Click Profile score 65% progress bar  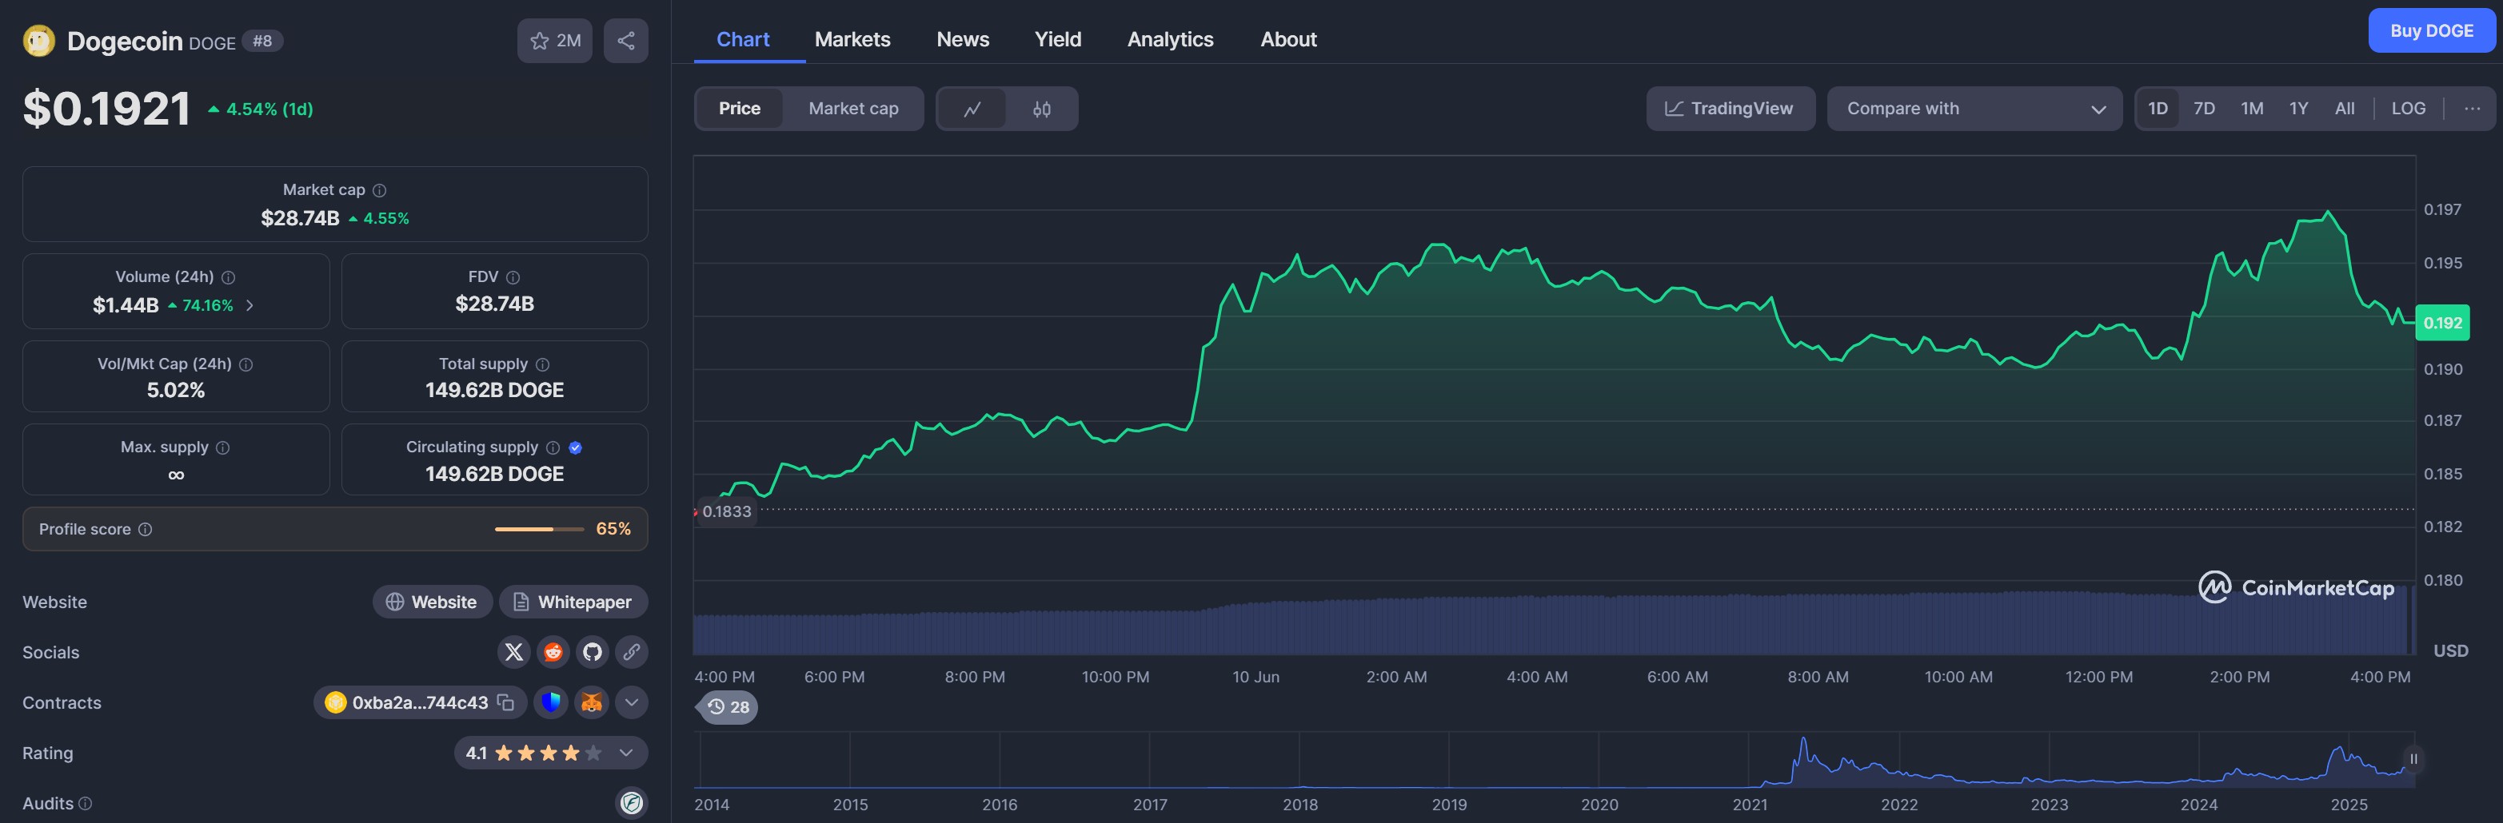pos(539,529)
